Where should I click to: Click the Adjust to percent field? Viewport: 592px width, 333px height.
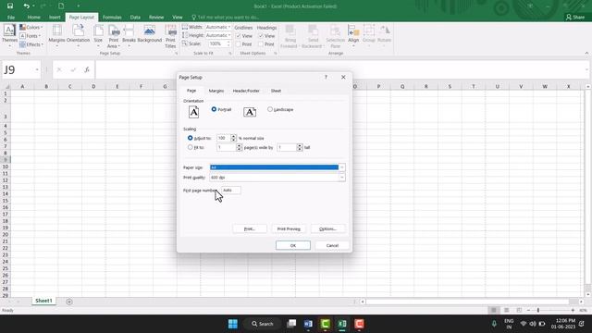point(223,138)
